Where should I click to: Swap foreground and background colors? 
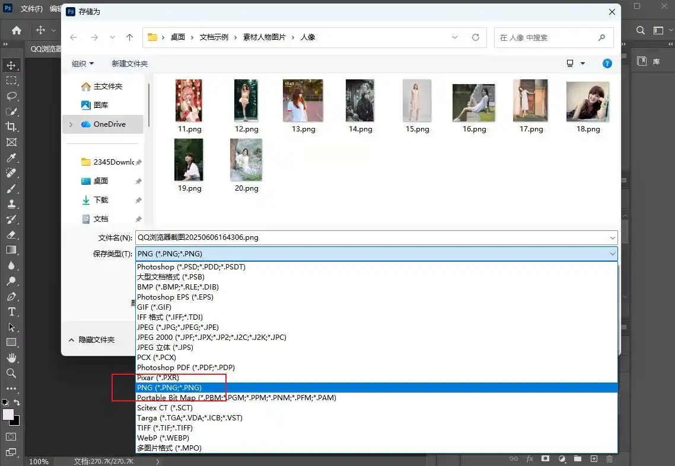coord(17,403)
